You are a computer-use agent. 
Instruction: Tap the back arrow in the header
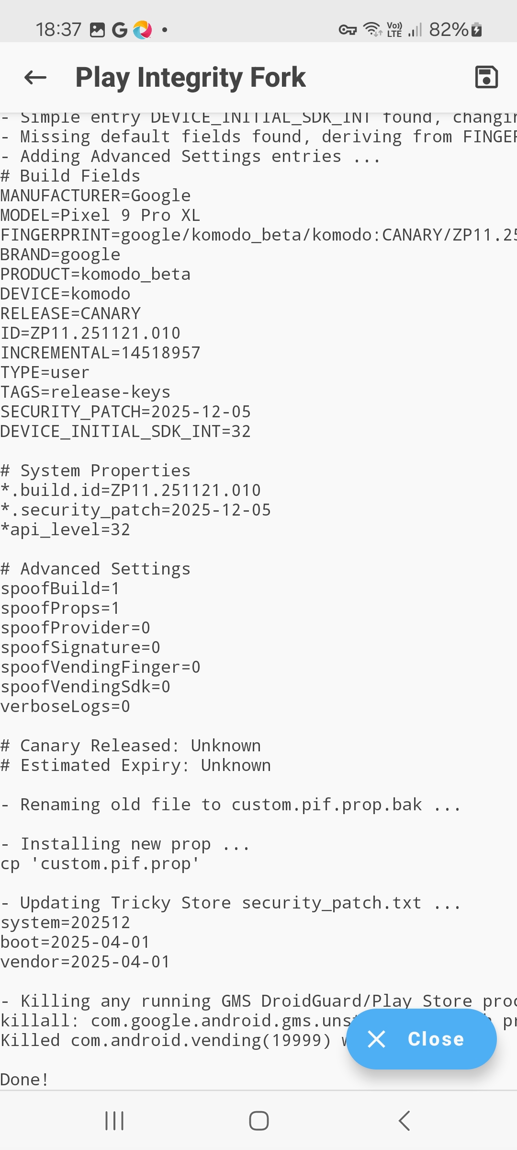35,77
